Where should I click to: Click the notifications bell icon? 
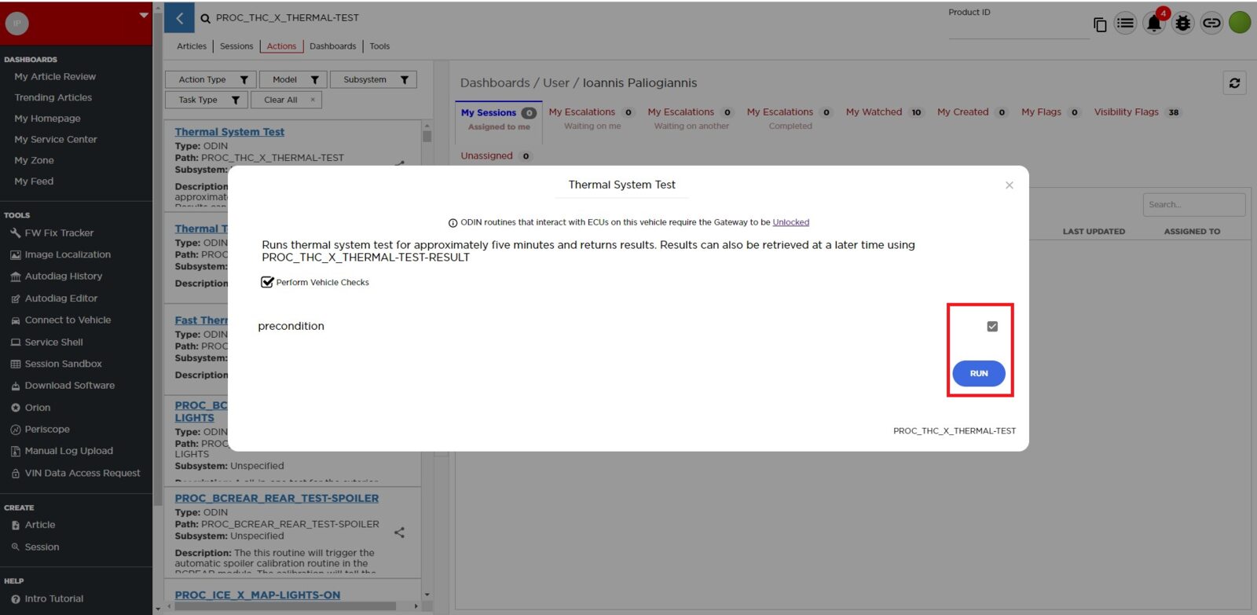1153,24
